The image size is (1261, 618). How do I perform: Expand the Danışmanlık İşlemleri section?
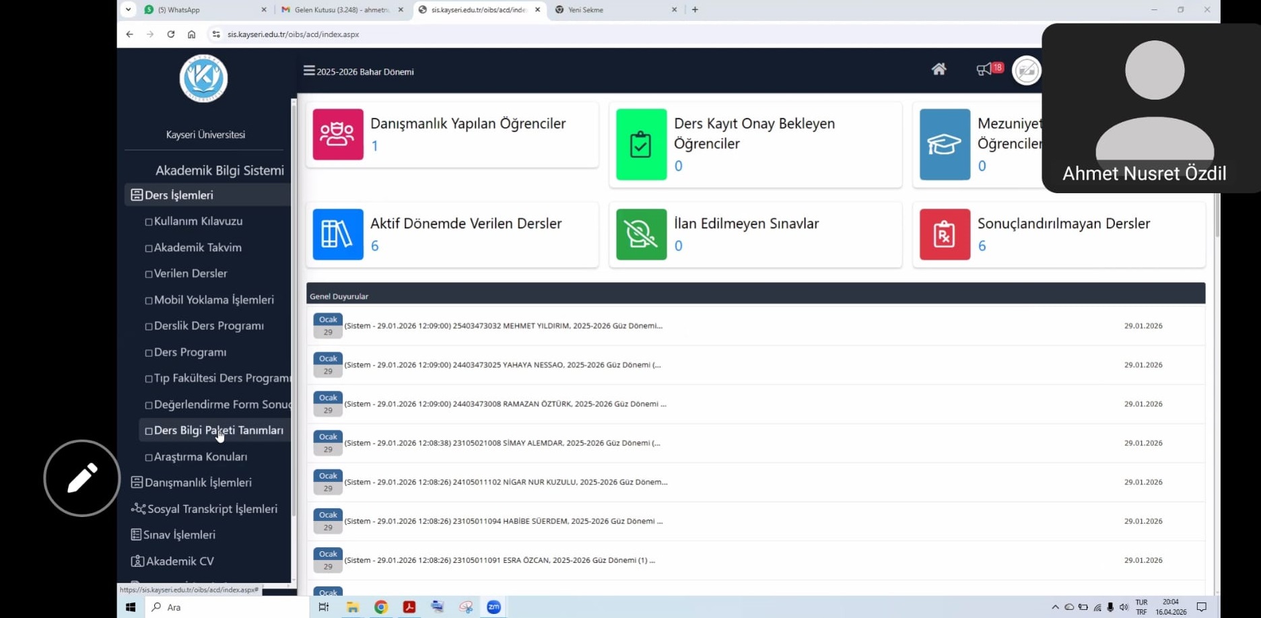198,483
